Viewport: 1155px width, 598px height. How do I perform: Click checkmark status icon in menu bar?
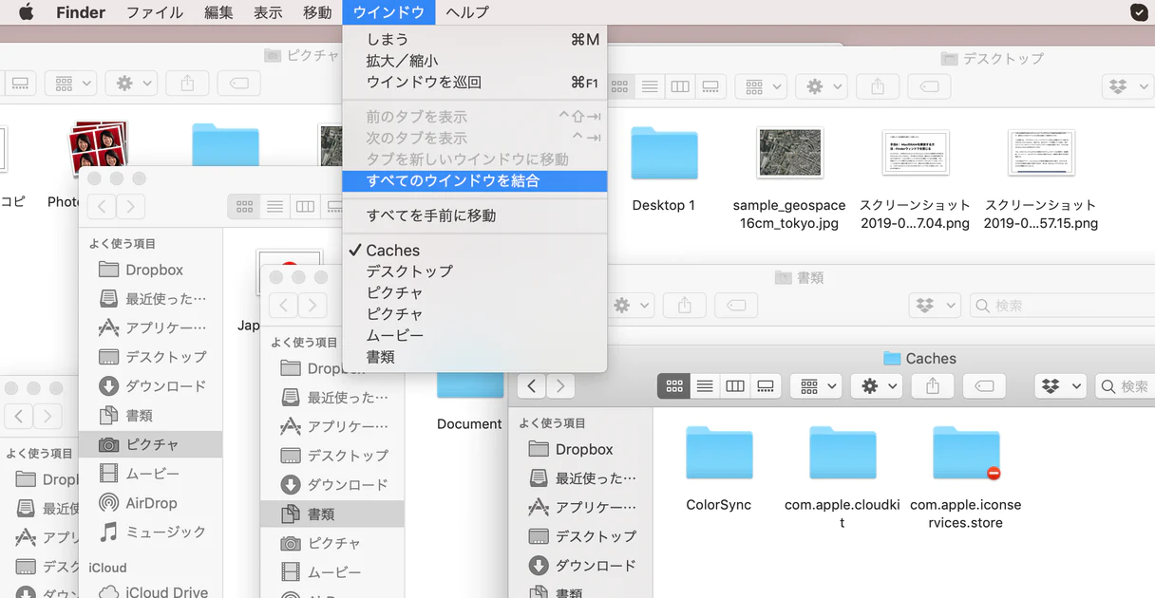click(1139, 12)
